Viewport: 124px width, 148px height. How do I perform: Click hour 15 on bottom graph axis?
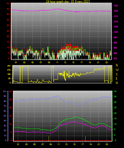(74, 144)
